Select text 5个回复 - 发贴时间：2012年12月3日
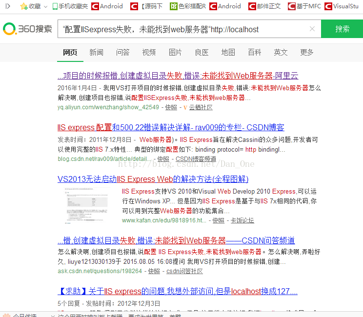Image resolution: width=363 pixels, height=317 pixels. click(109, 303)
